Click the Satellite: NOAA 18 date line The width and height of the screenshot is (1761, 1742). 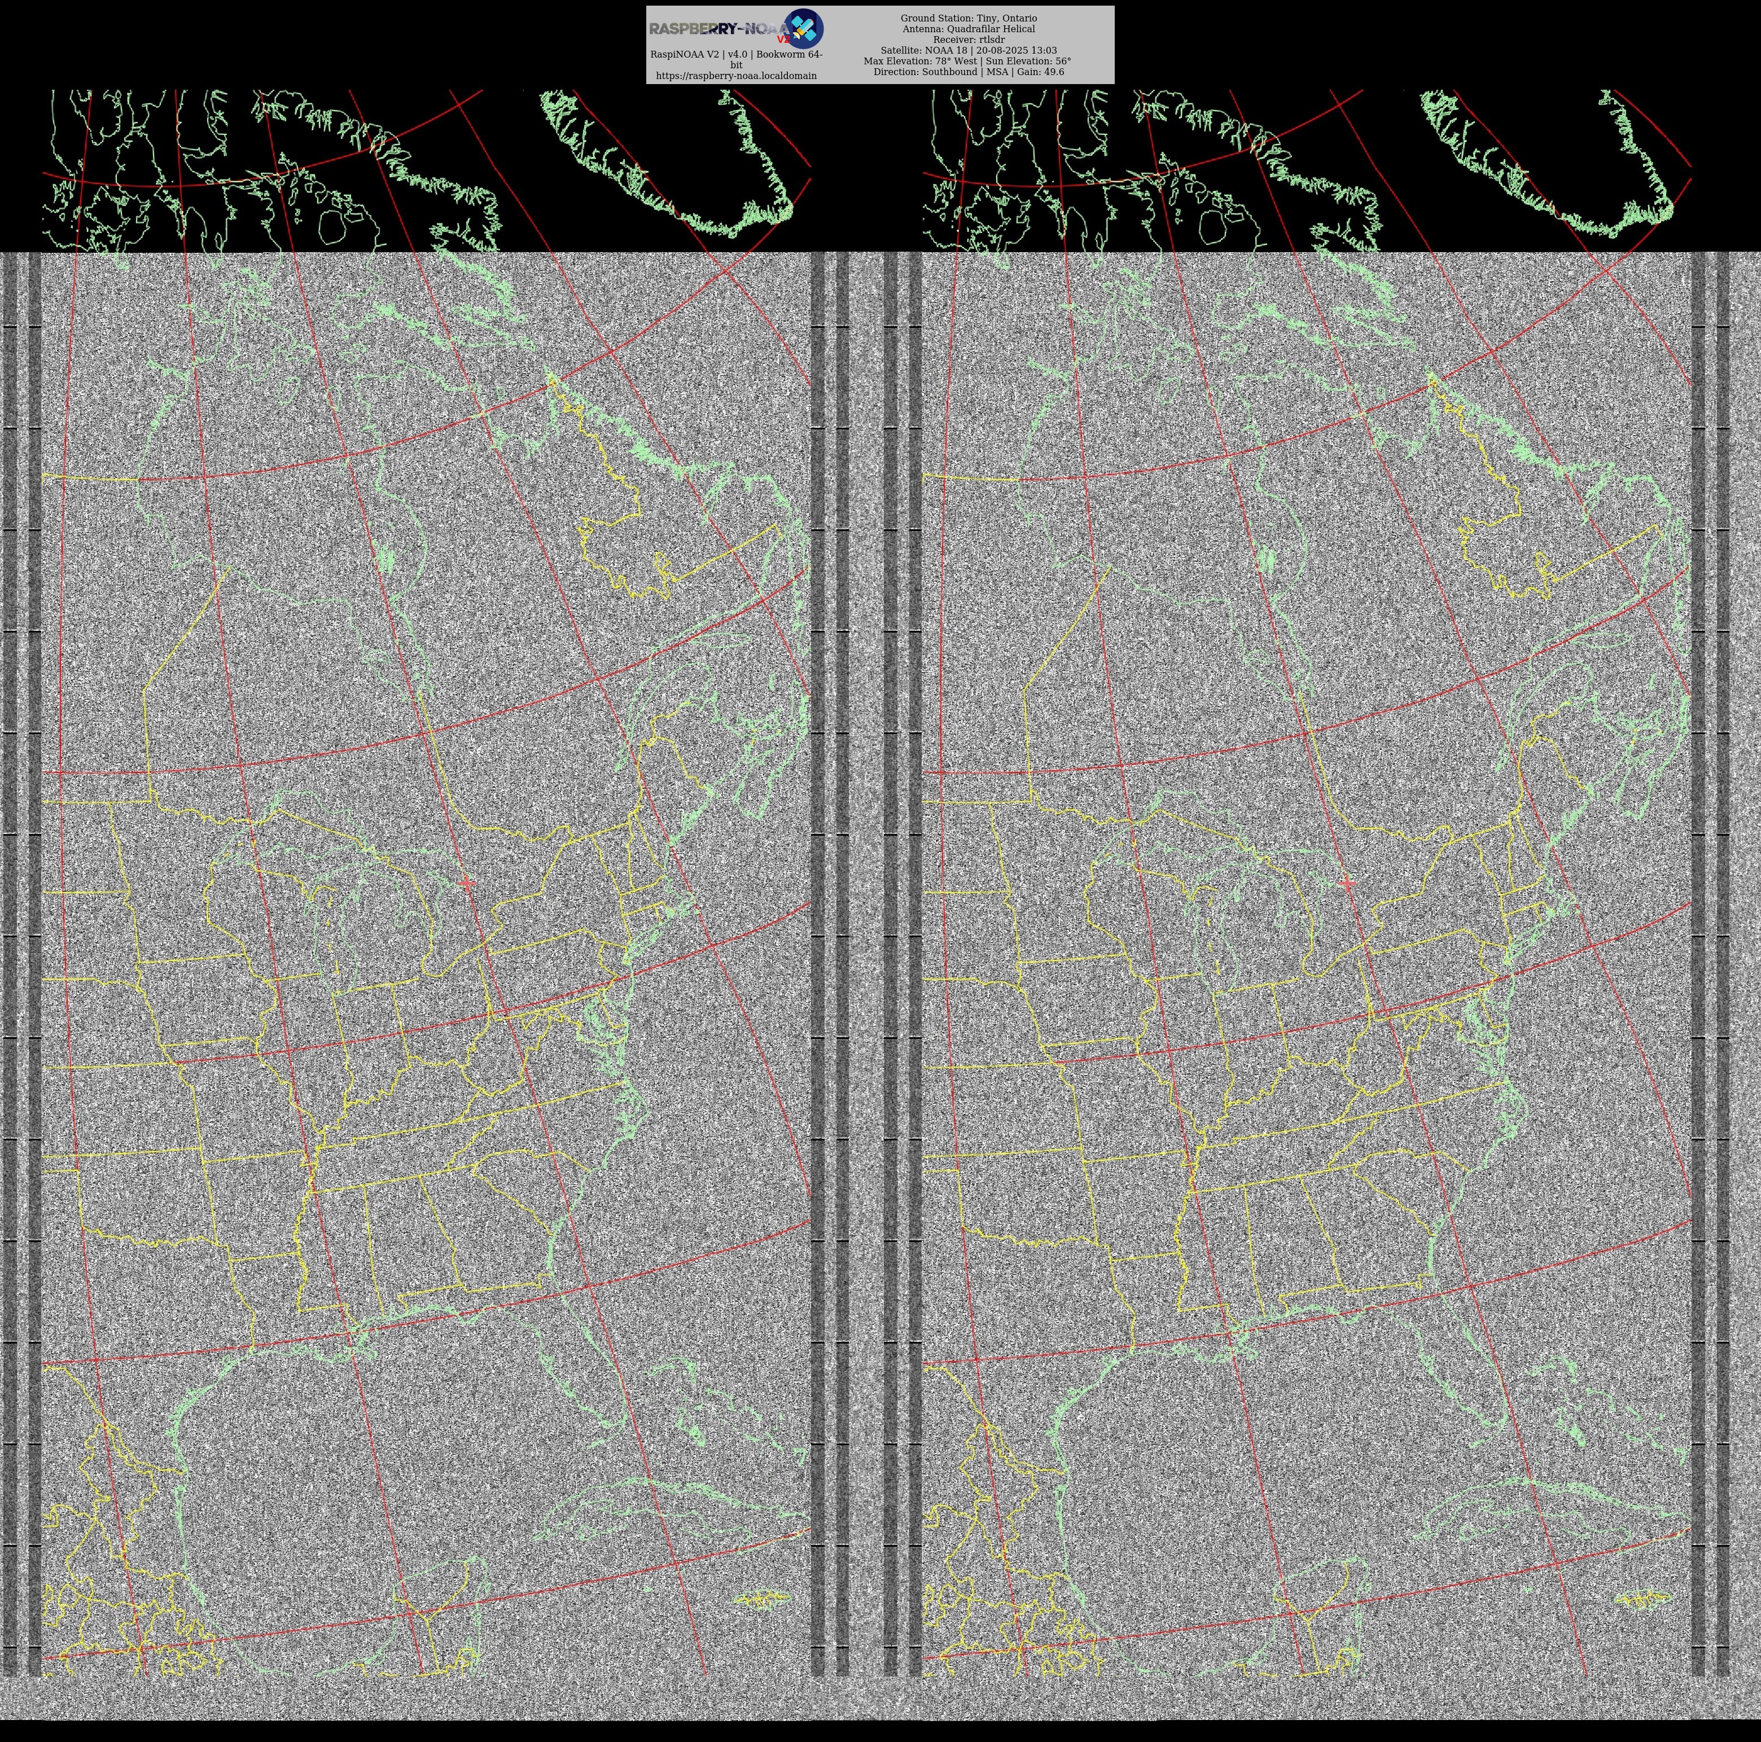click(x=968, y=51)
